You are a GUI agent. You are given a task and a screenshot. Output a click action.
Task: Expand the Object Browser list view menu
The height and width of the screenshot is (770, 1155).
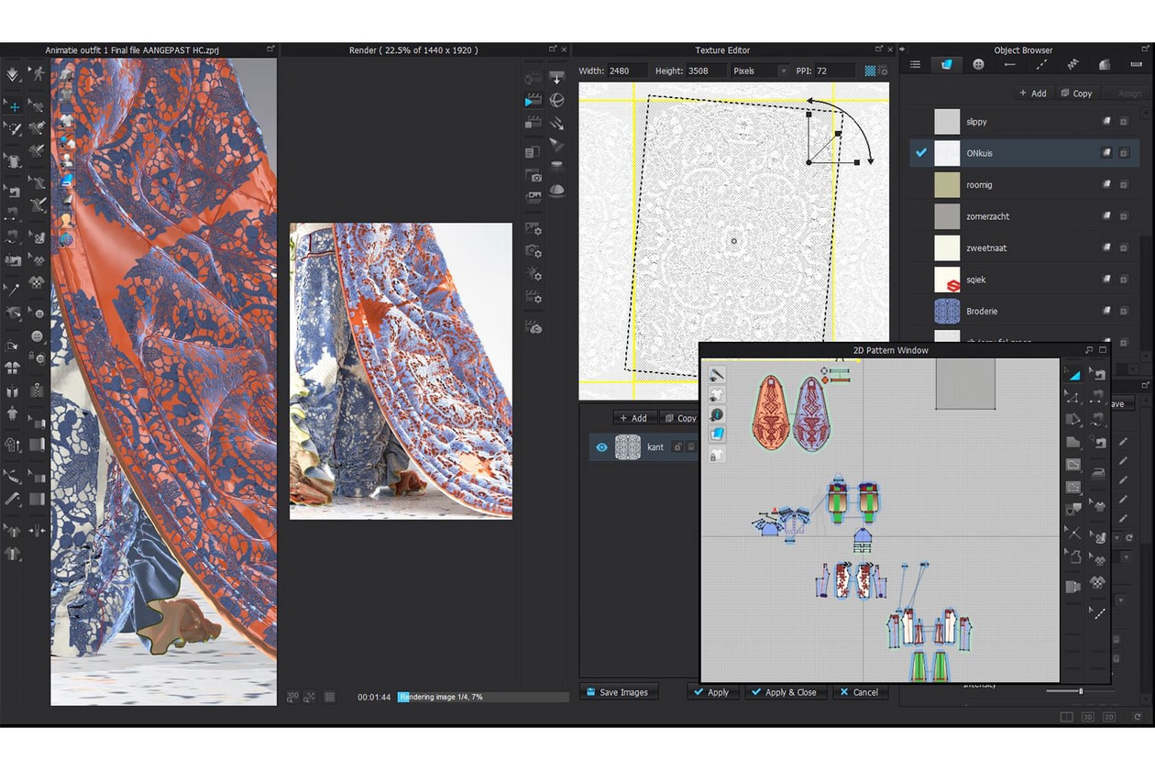[915, 65]
